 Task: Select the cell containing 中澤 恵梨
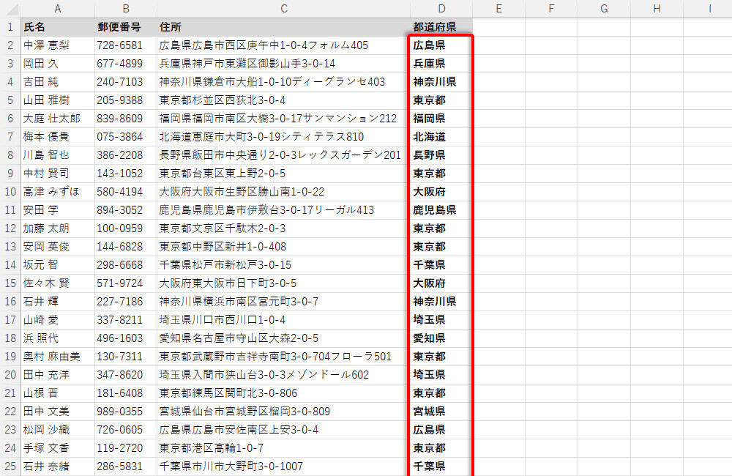(57, 45)
